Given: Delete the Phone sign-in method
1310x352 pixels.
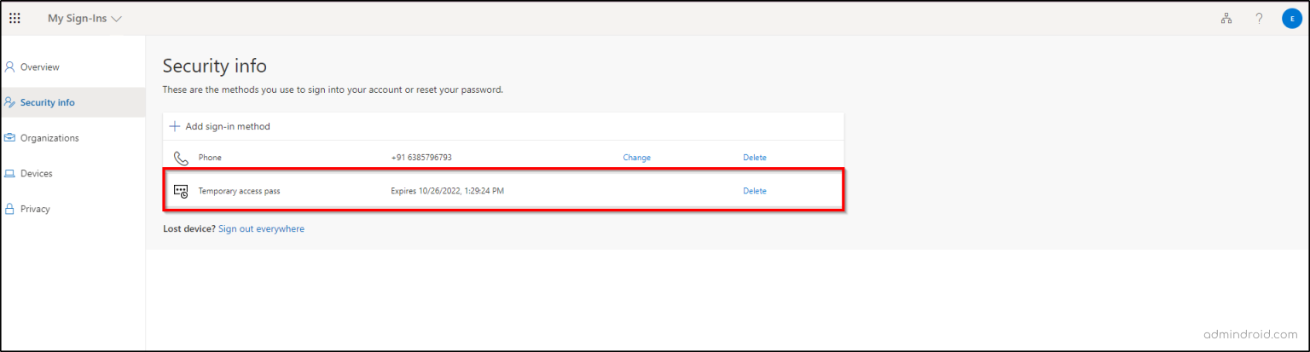Looking at the screenshot, I should [x=754, y=158].
